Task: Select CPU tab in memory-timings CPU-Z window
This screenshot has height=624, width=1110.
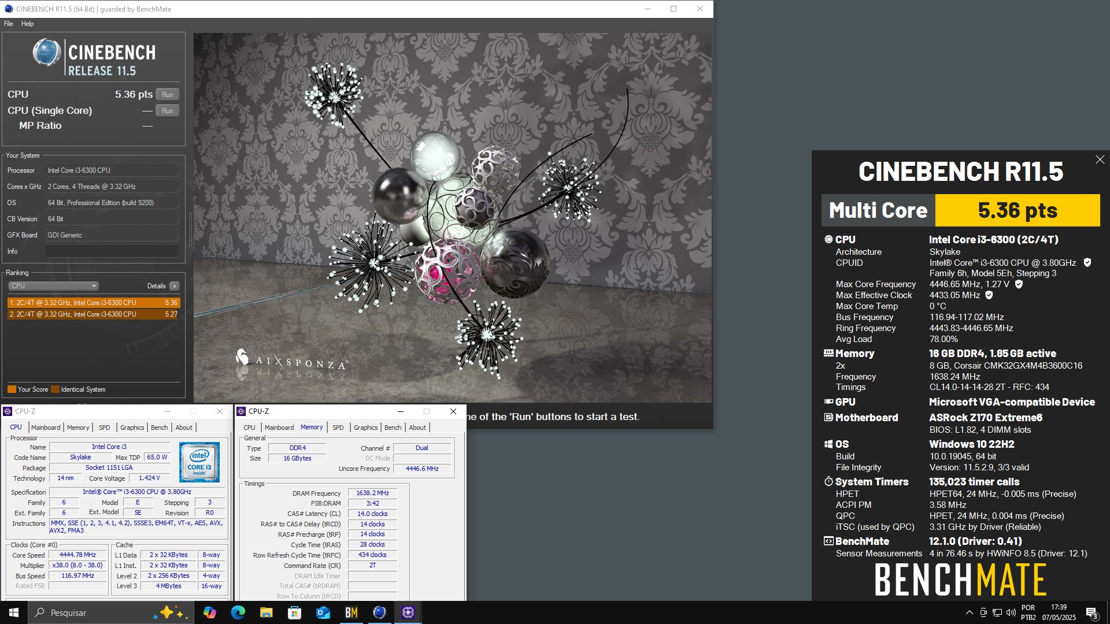Action: tap(249, 428)
